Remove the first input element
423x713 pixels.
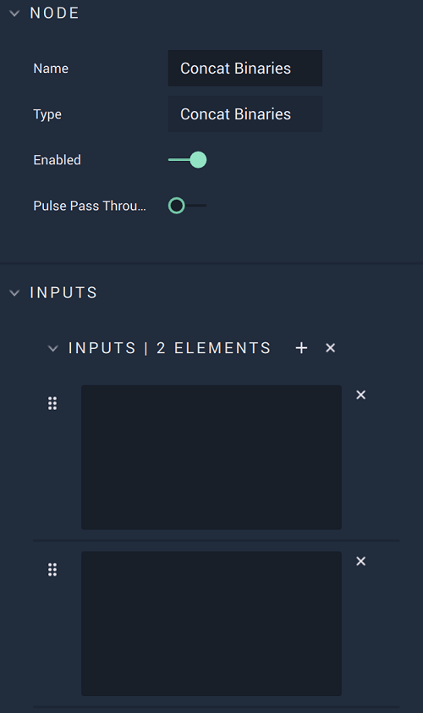tap(360, 395)
